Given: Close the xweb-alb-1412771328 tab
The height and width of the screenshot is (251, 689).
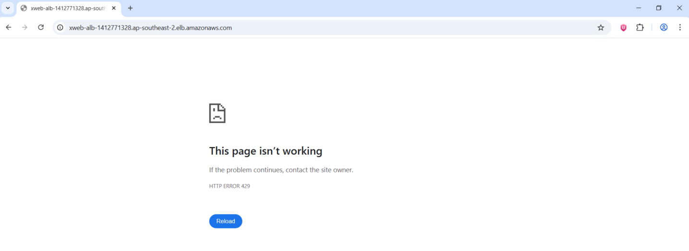Looking at the screenshot, I should coord(114,8).
